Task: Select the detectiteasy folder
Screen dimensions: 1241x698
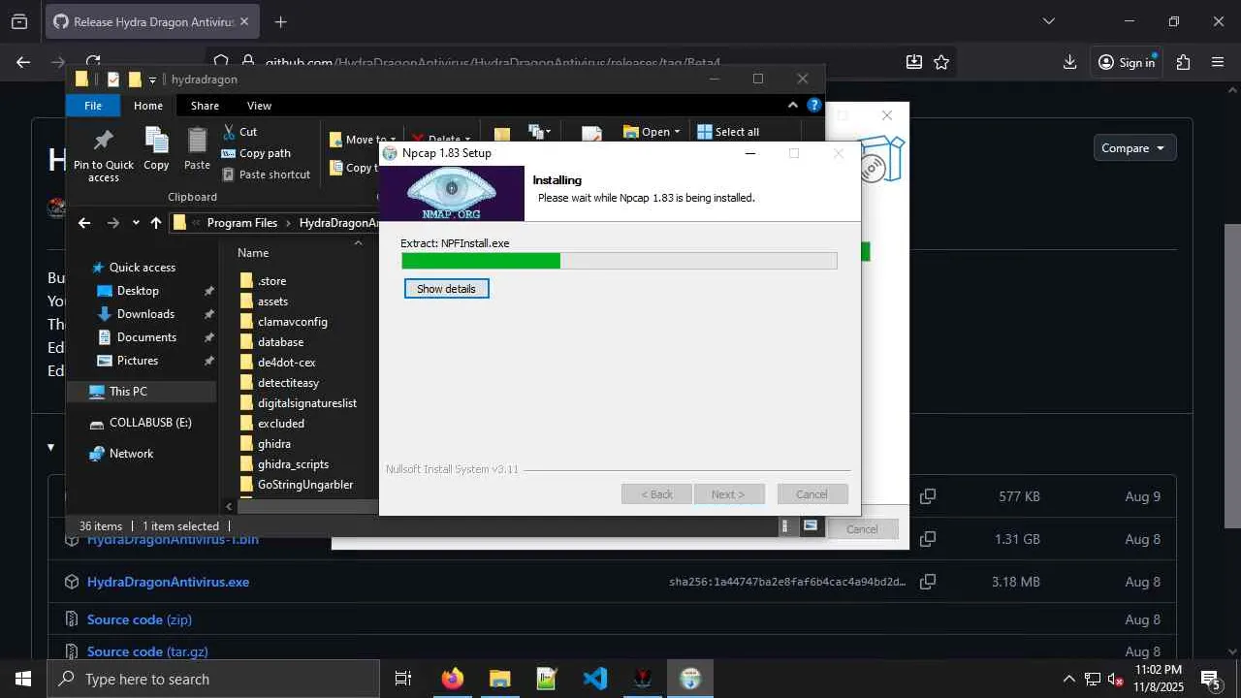Action: [x=288, y=383]
